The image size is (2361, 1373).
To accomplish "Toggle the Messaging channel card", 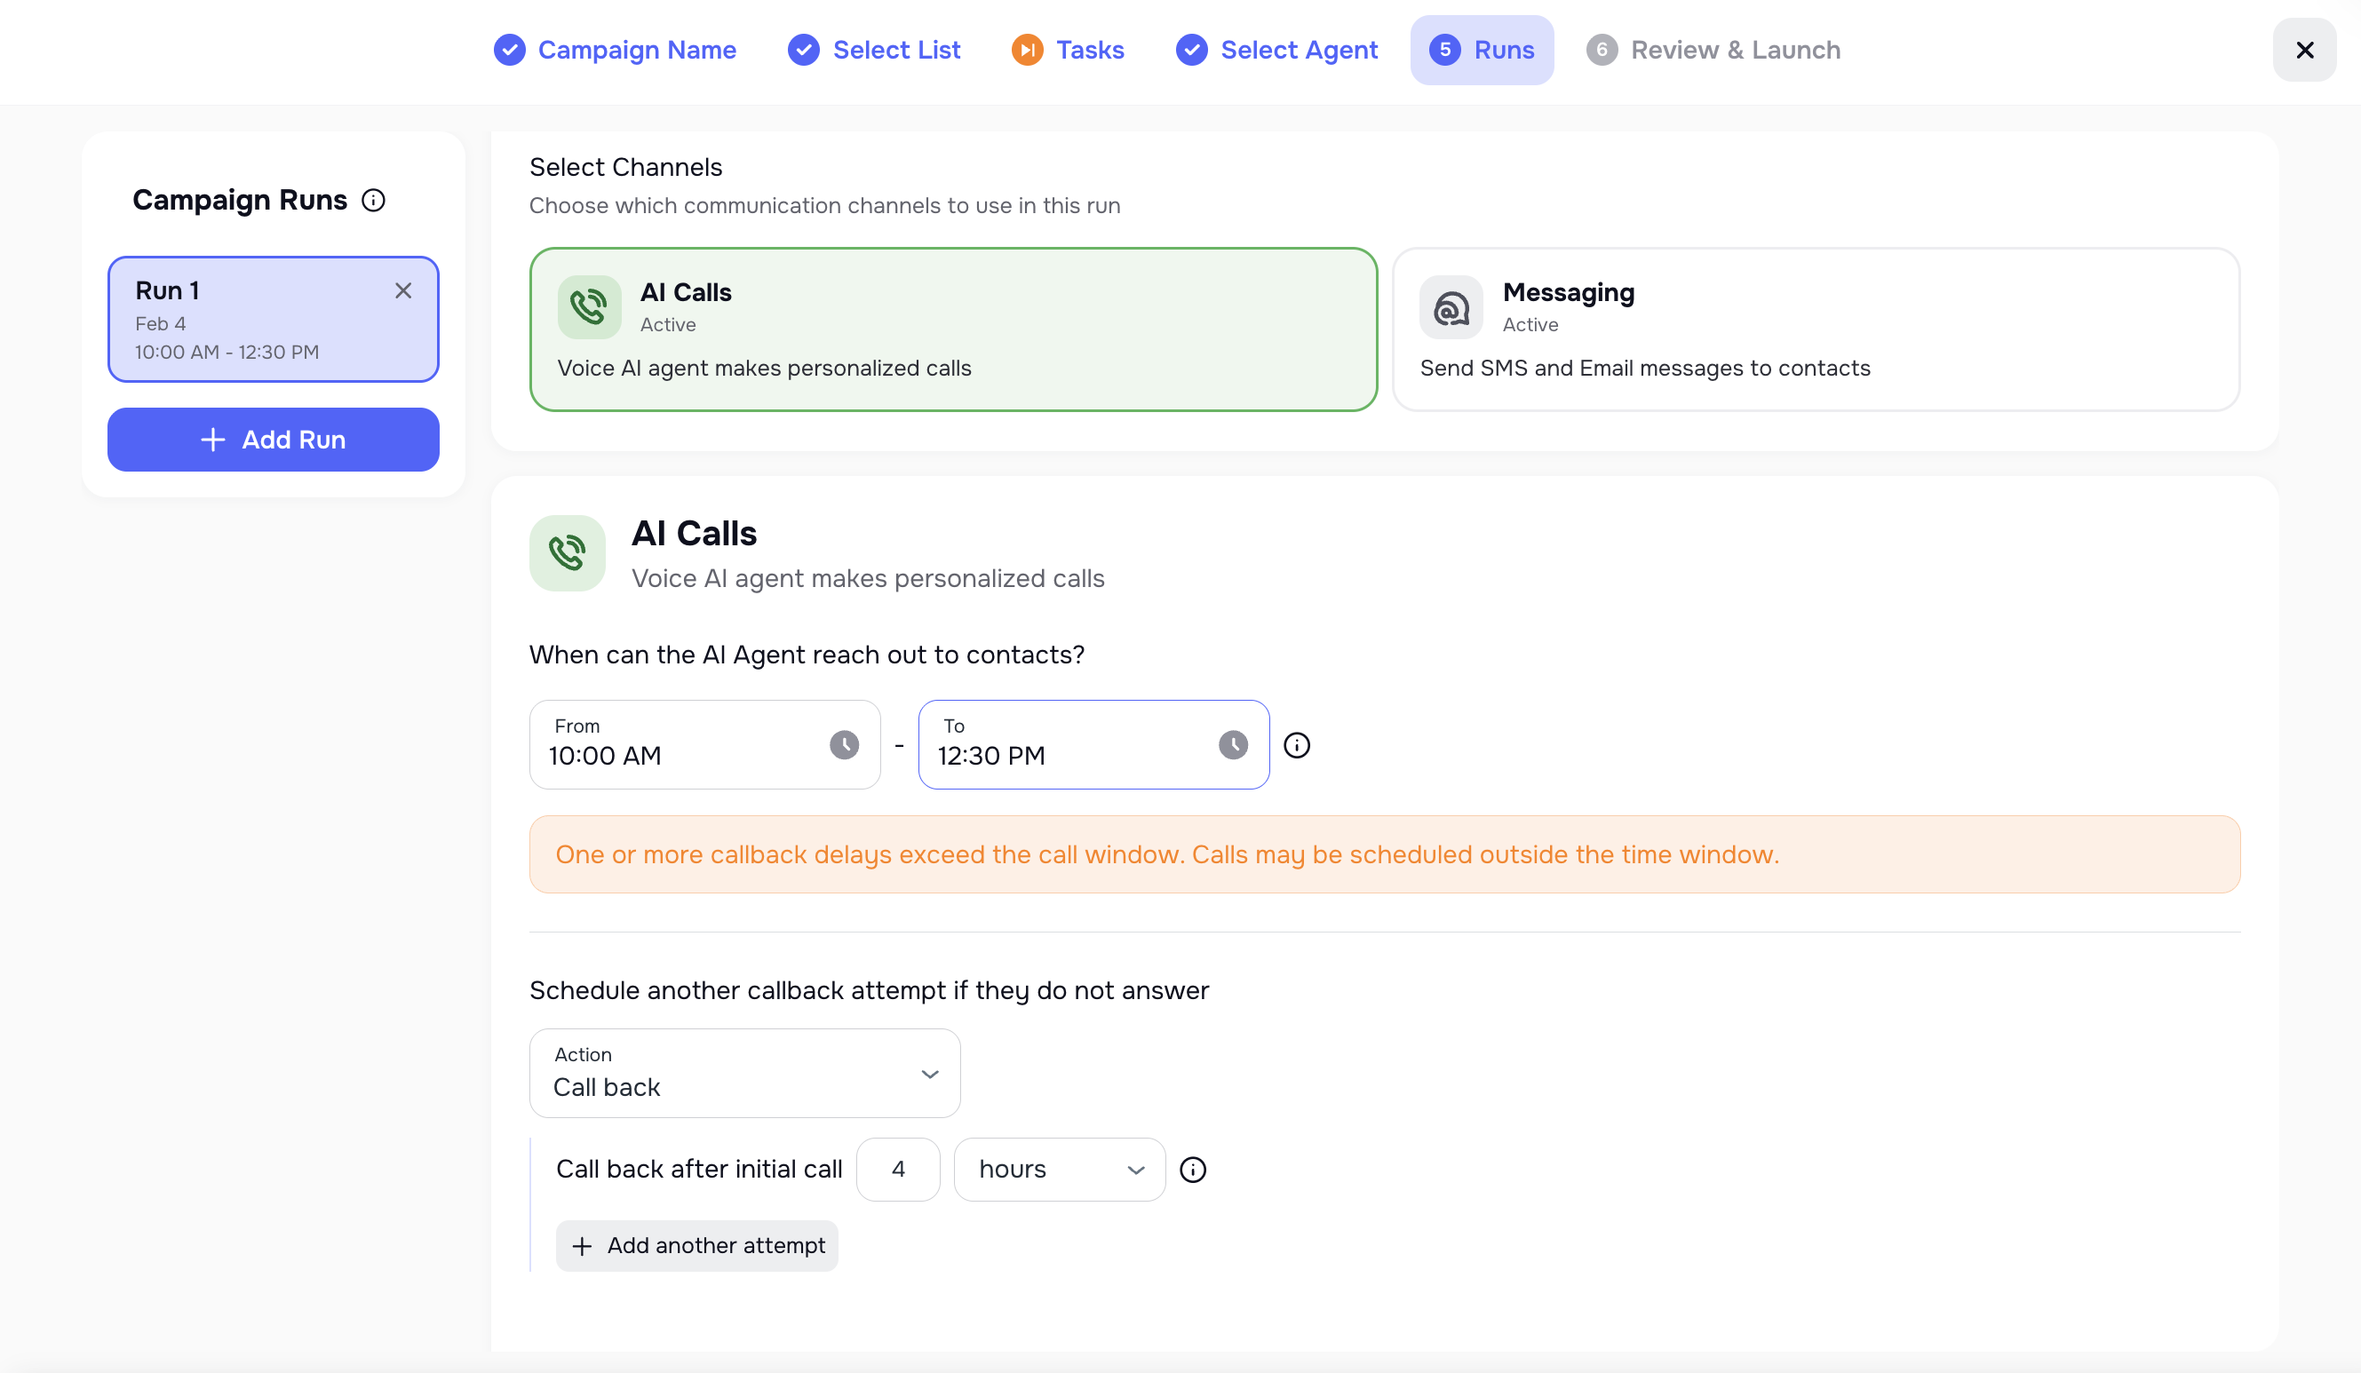I will 1815,329.
